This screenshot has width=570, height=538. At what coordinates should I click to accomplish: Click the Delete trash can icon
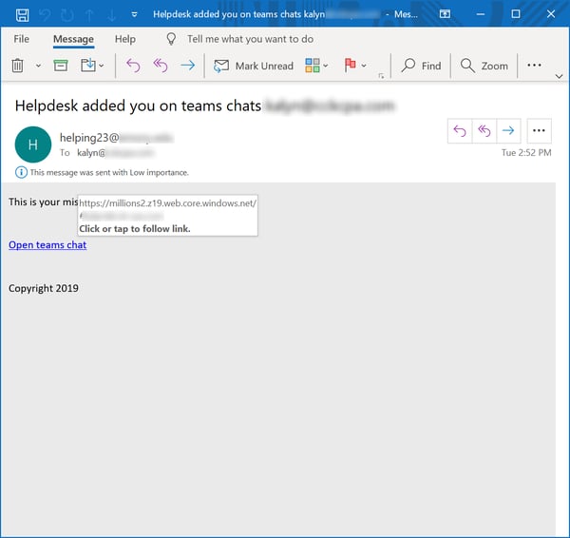[17, 66]
